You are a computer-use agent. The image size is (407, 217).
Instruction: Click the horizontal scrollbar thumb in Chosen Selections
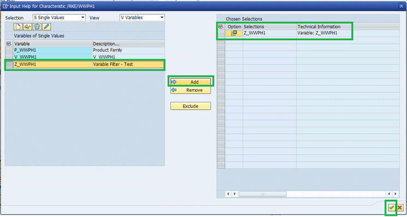pyautogui.click(x=262, y=194)
